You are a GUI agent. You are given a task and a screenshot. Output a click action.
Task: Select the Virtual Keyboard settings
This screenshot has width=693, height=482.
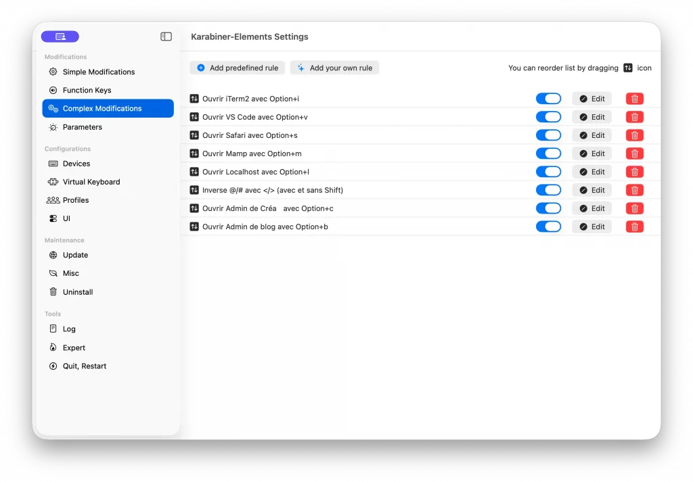click(91, 181)
